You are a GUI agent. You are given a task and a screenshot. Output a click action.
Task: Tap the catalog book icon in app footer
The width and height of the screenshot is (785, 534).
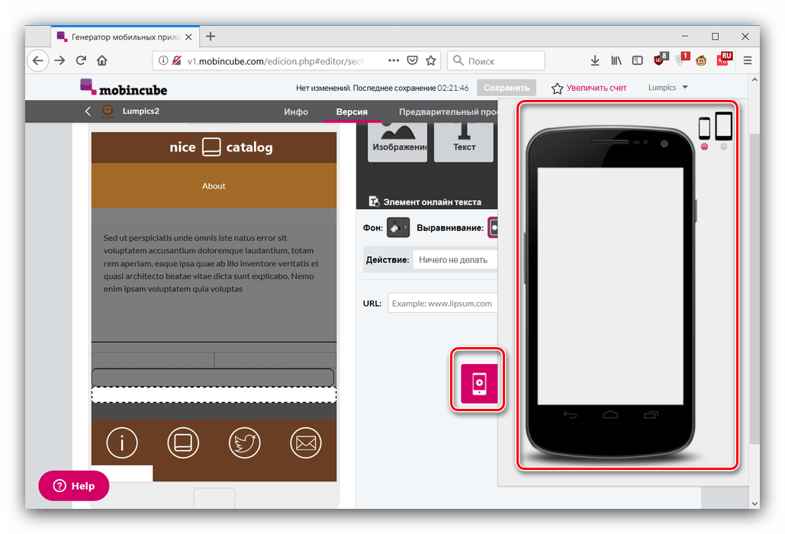(183, 443)
